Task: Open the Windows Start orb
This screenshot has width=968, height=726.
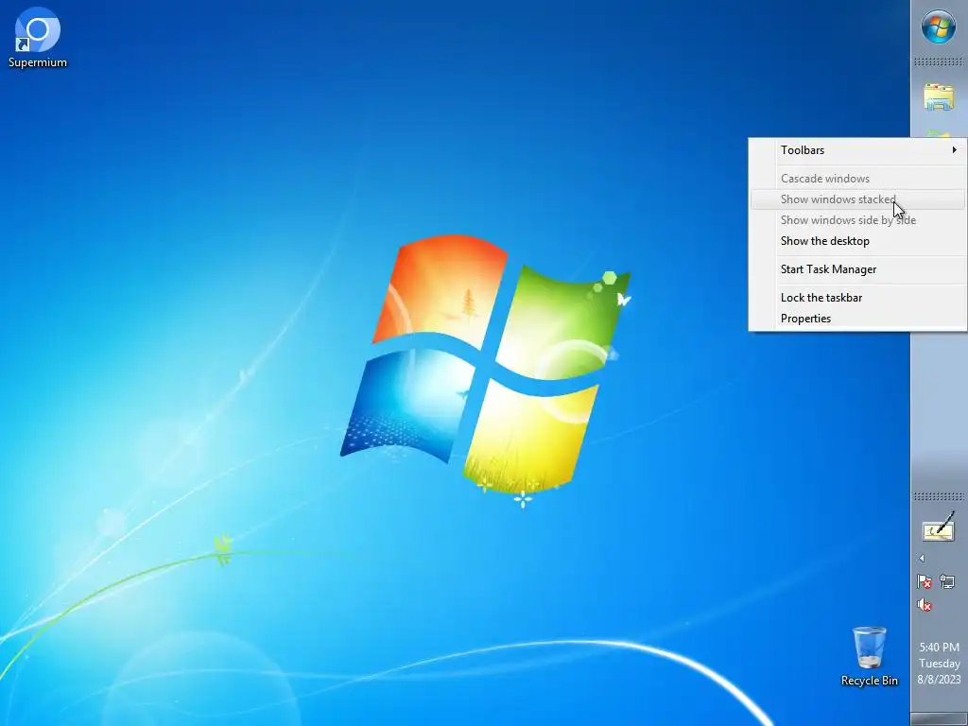Action: [x=939, y=26]
